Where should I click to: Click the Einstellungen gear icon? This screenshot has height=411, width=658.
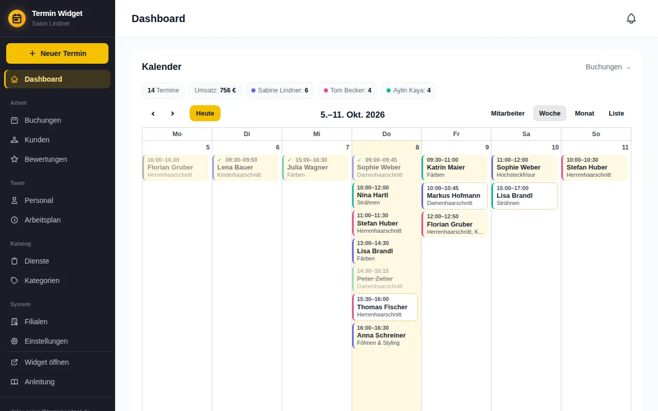point(14,341)
